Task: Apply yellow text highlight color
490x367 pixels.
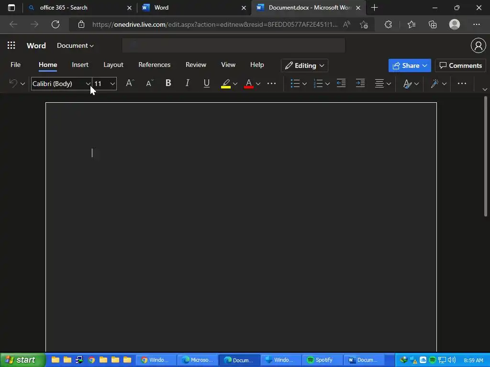Action: tap(226, 83)
